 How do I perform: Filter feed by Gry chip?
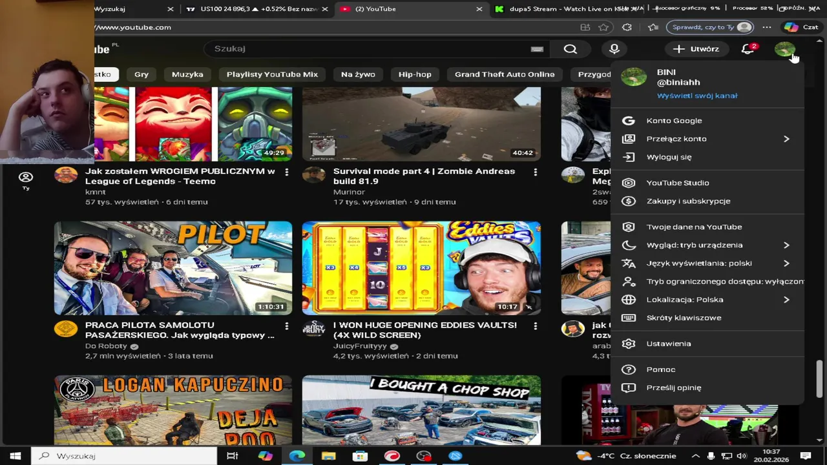pyautogui.click(x=141, y=74)
